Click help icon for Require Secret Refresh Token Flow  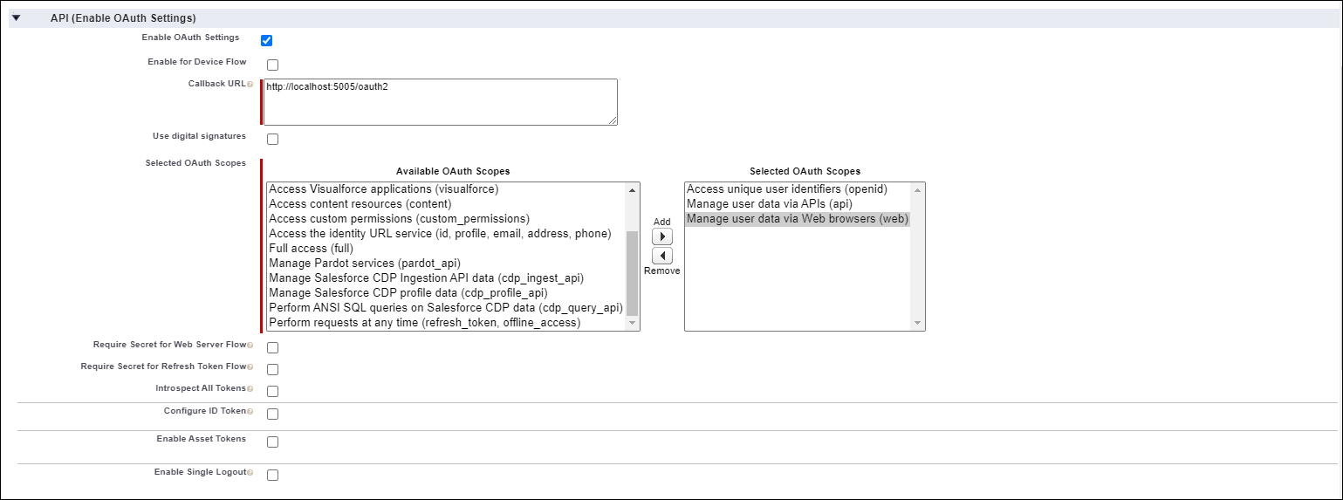click(x=250, y=367)
